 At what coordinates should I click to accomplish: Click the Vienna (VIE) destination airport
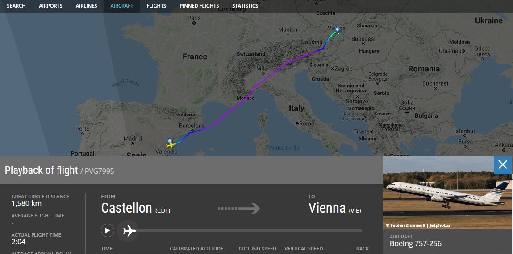(334, 208)
